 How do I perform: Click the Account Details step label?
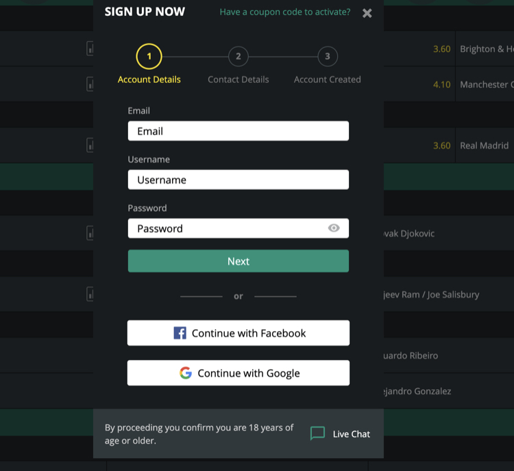click(x=149, y=80)
